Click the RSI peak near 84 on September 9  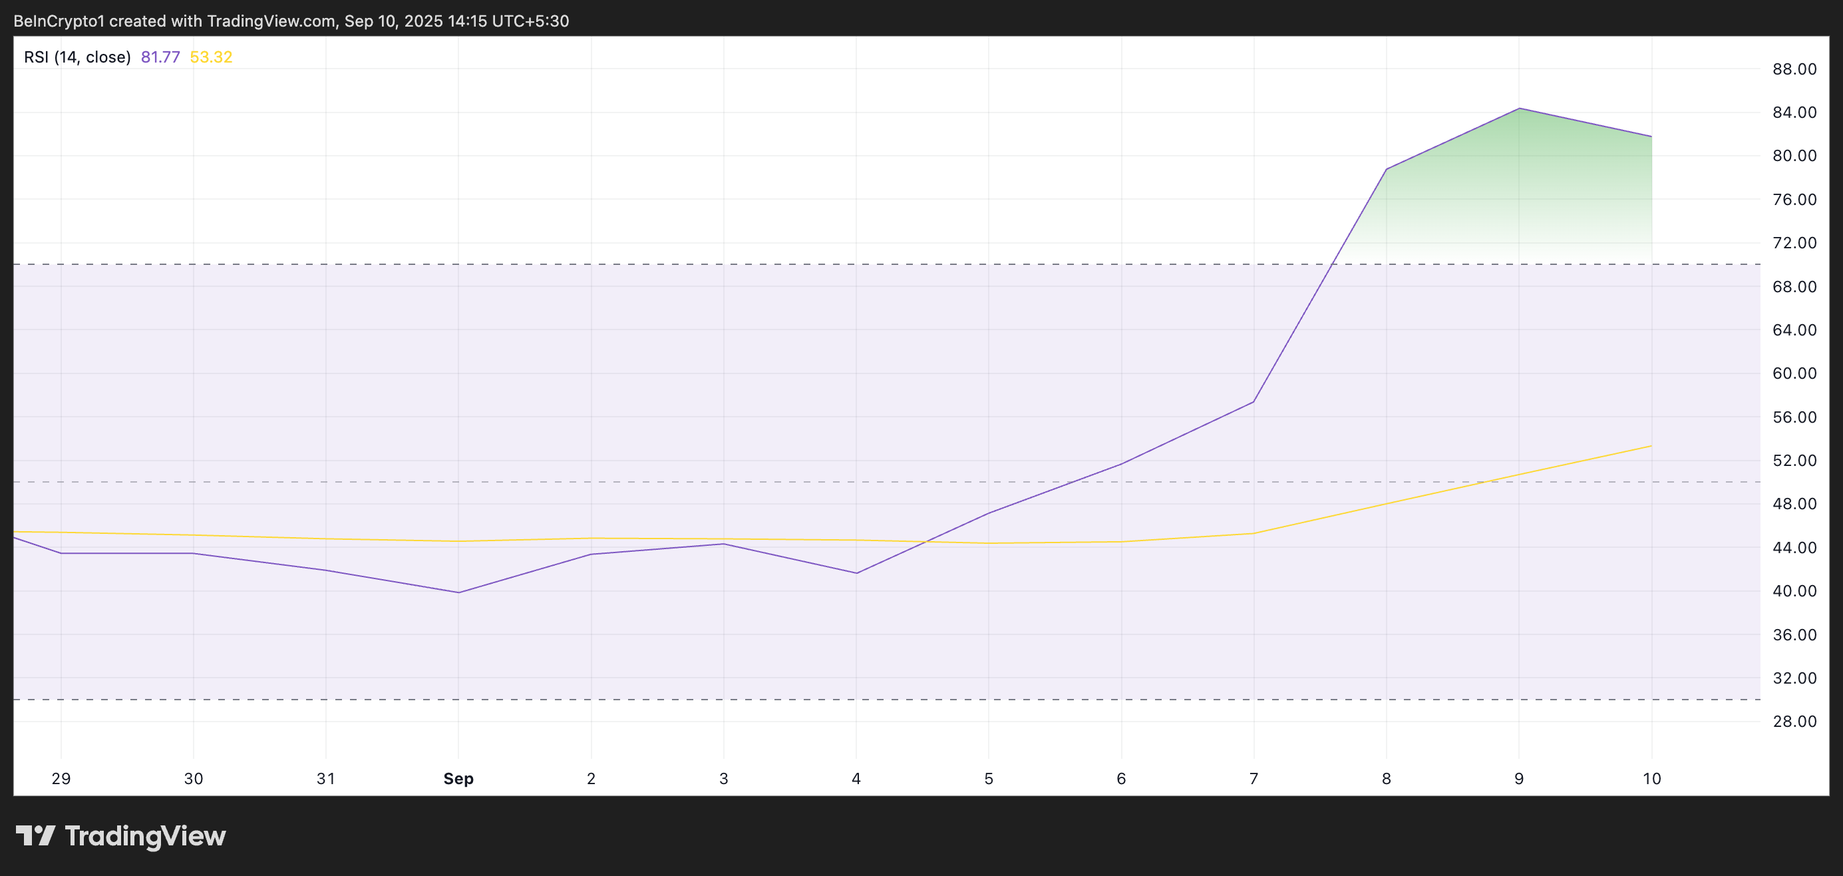[x=1519, y=109]
